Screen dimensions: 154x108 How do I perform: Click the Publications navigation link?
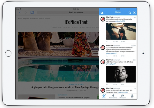[x=34, y=19]
